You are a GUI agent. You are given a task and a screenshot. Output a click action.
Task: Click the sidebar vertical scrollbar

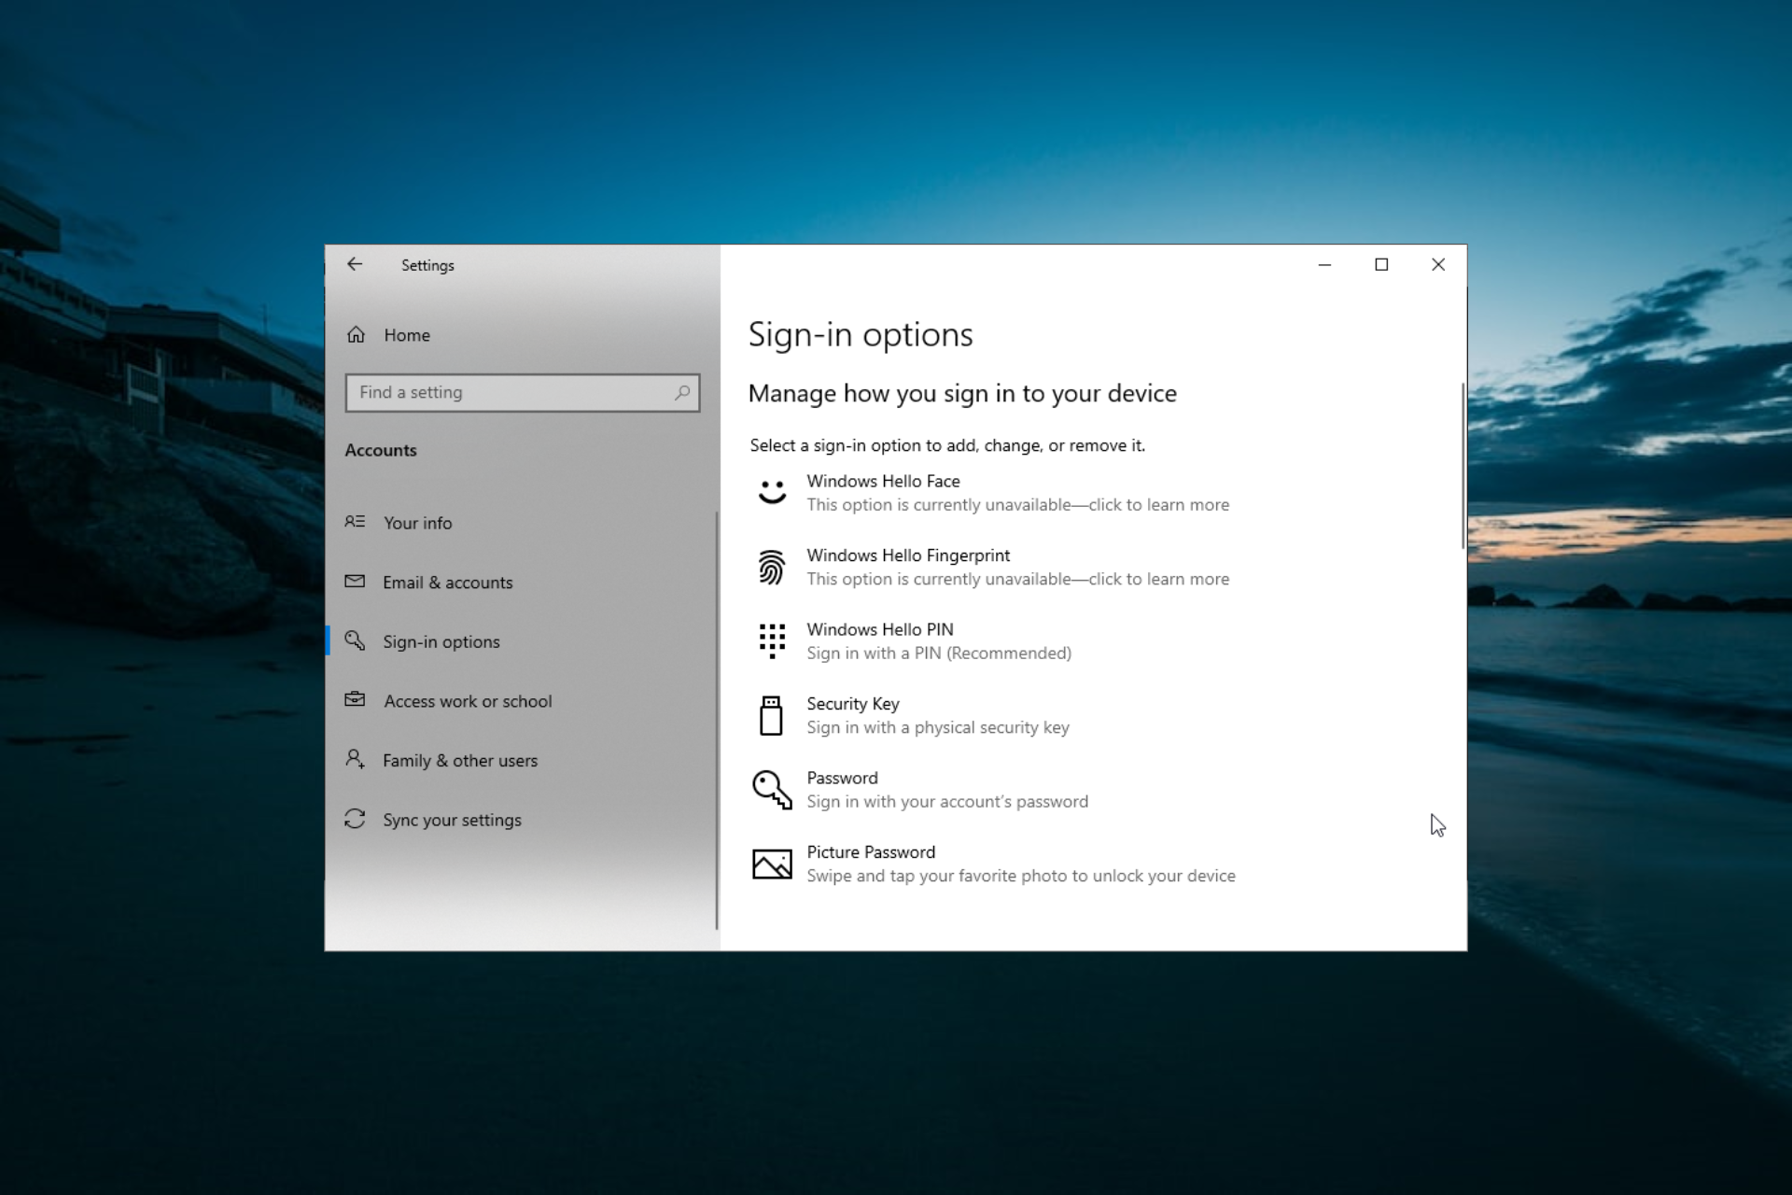[717, 720]
